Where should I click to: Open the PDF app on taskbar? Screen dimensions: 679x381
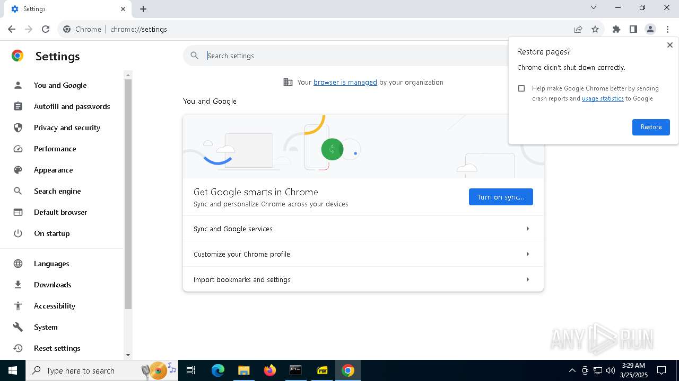[321, 370]
